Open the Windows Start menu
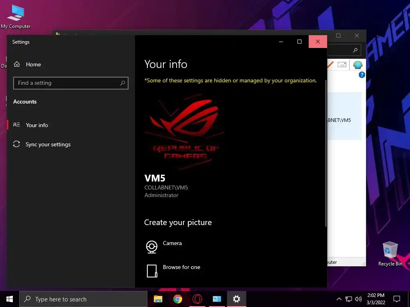The image size is (410, 307). (10, 299)
